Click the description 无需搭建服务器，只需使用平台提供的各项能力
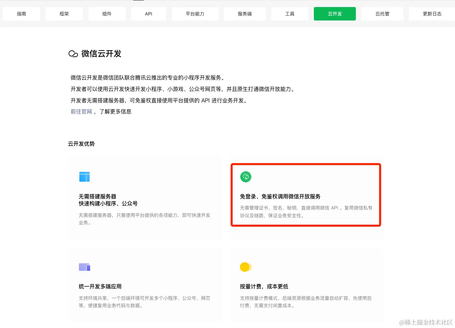 click(144, 219)
